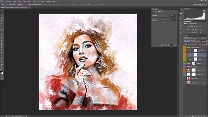208x117 pixels.
Task: Open the layer filter Kind dropdown
Action: click(x=188, y=38)
